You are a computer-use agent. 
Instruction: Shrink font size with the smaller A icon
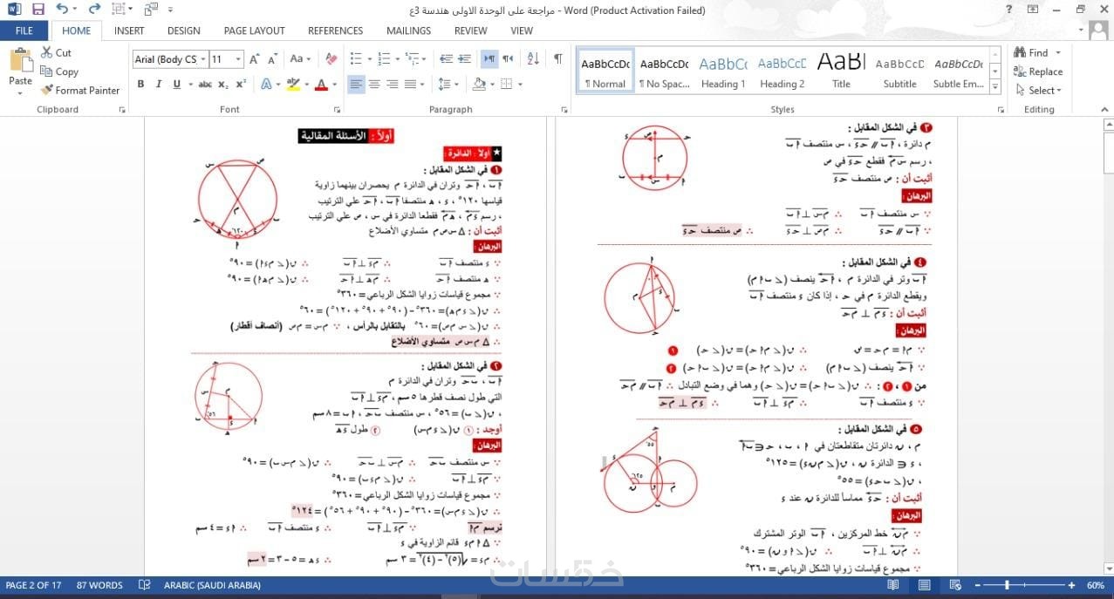pos(272,59)
